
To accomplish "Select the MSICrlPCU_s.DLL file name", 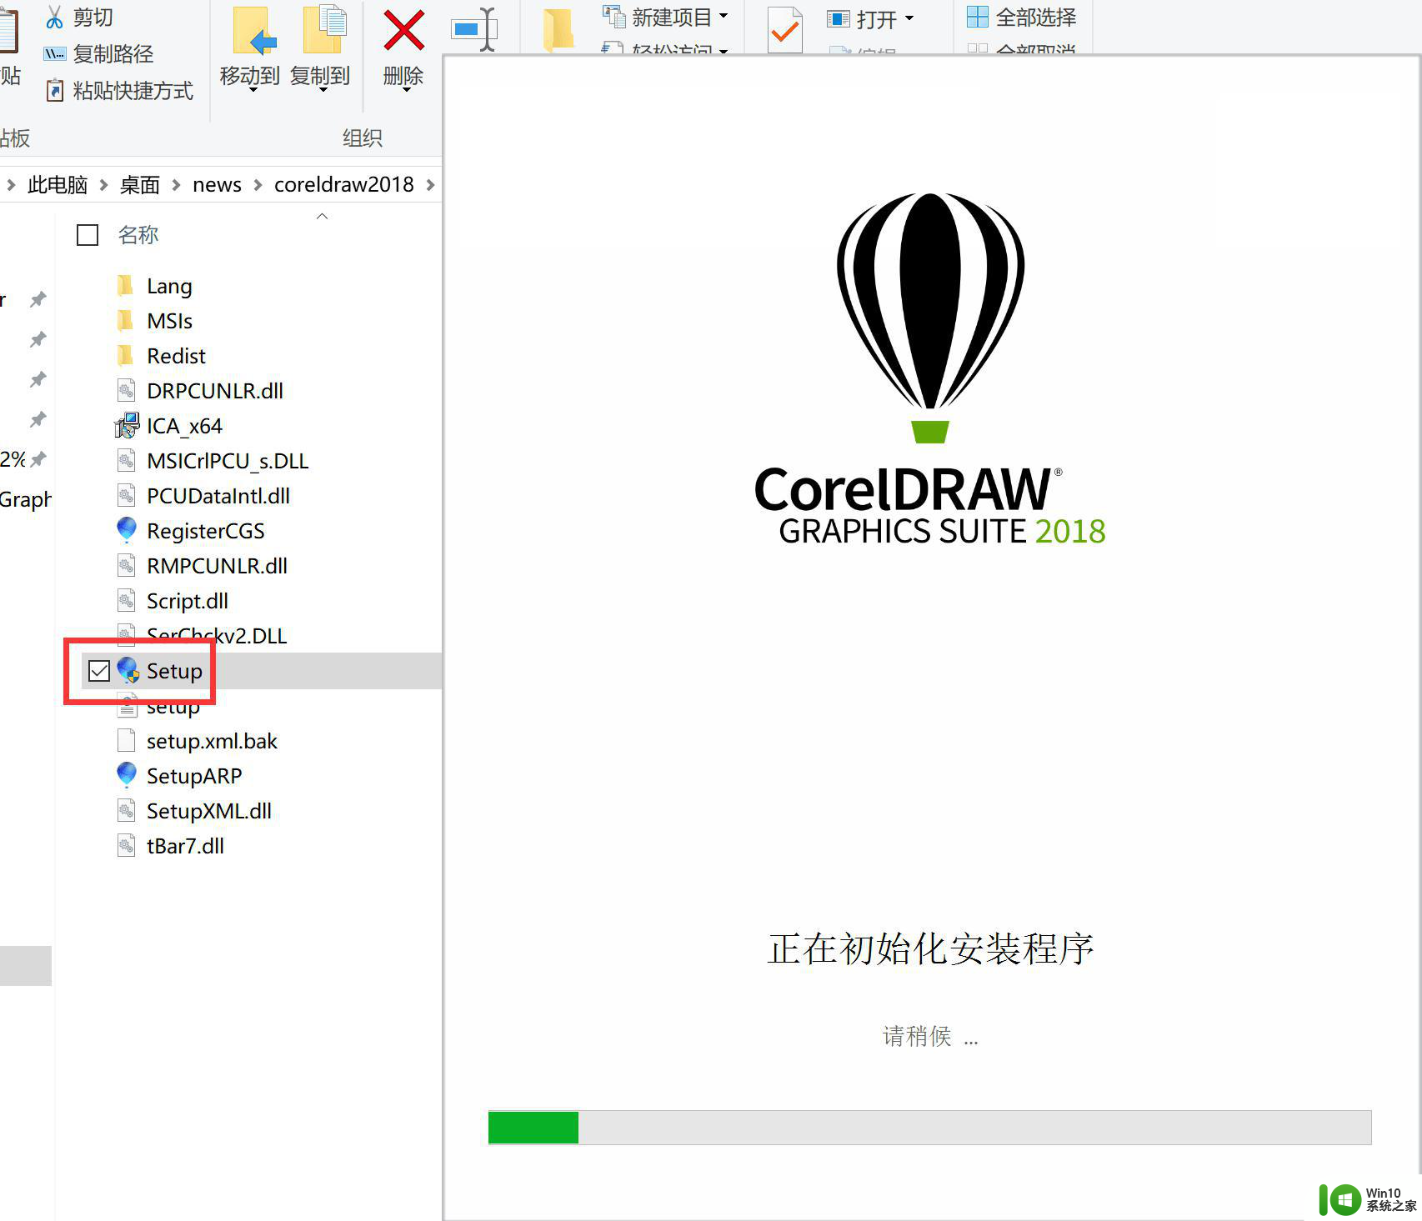I will (x=228, y=461).
